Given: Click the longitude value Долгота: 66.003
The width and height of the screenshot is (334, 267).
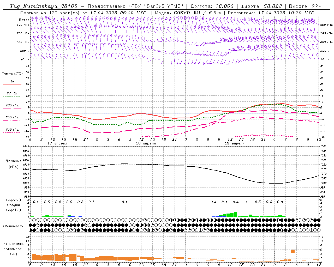Looking at the screenshot, I should tap(212, 6).
